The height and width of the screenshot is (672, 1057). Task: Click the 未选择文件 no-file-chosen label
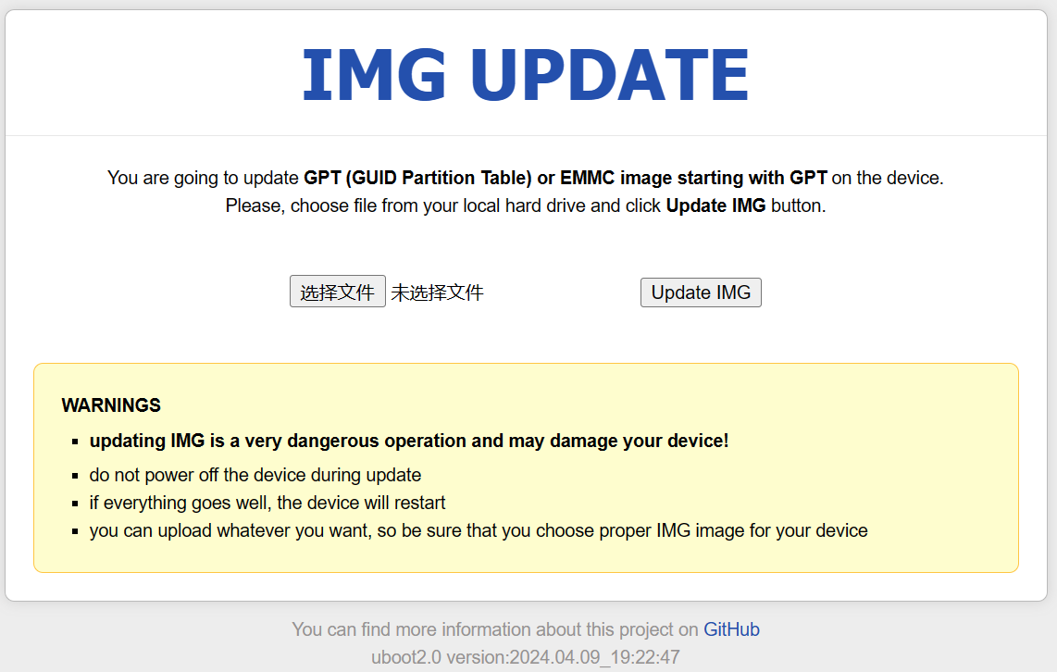(438, 292)
